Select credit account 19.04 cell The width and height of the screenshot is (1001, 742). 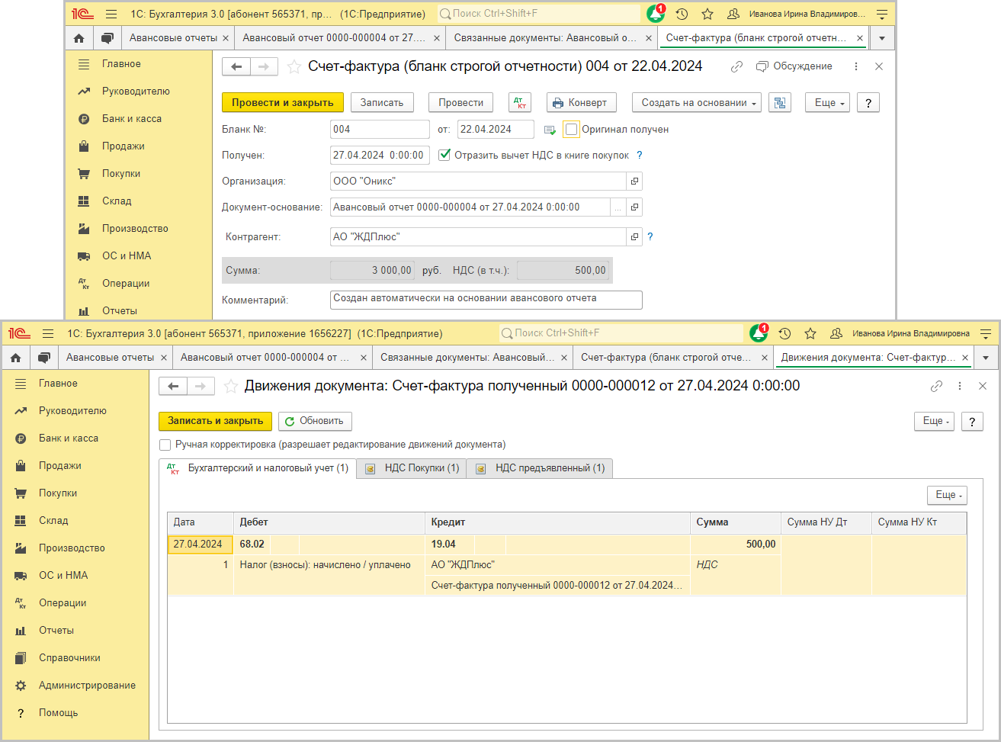tap(450, 544)
